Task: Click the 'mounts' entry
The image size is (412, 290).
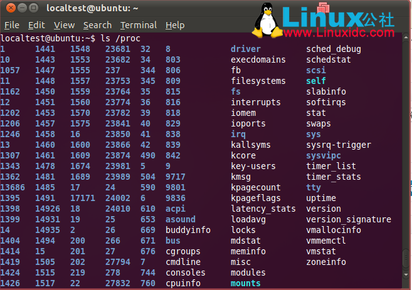Action: tap(245, 284)
